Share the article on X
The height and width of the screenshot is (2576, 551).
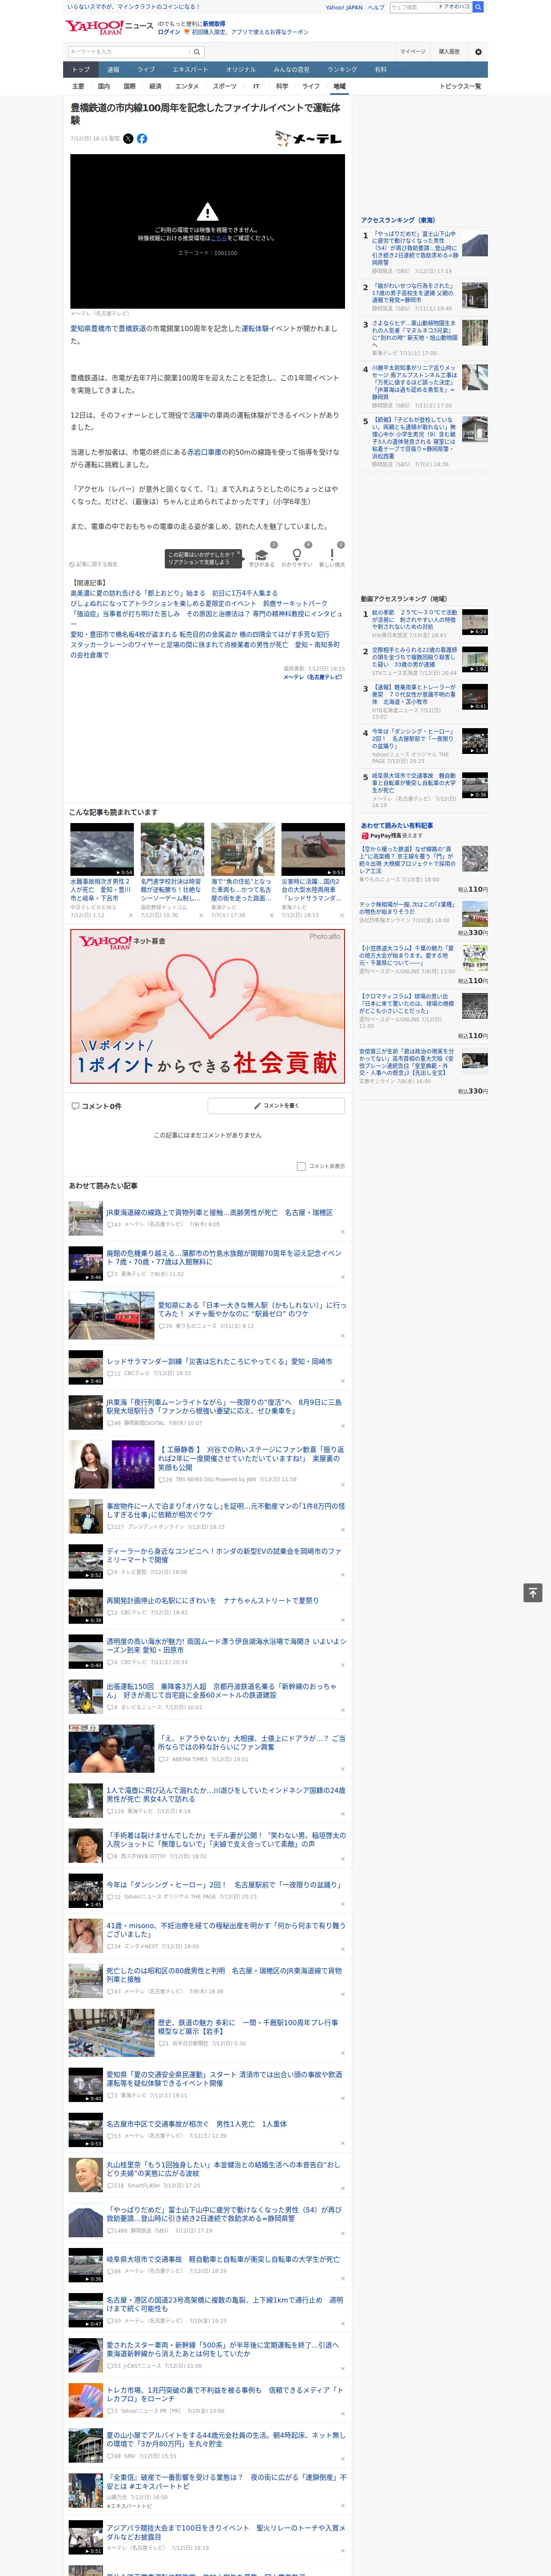pos(128,139)
